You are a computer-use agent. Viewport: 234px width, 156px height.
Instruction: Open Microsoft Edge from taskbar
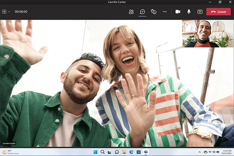(131, 152)
